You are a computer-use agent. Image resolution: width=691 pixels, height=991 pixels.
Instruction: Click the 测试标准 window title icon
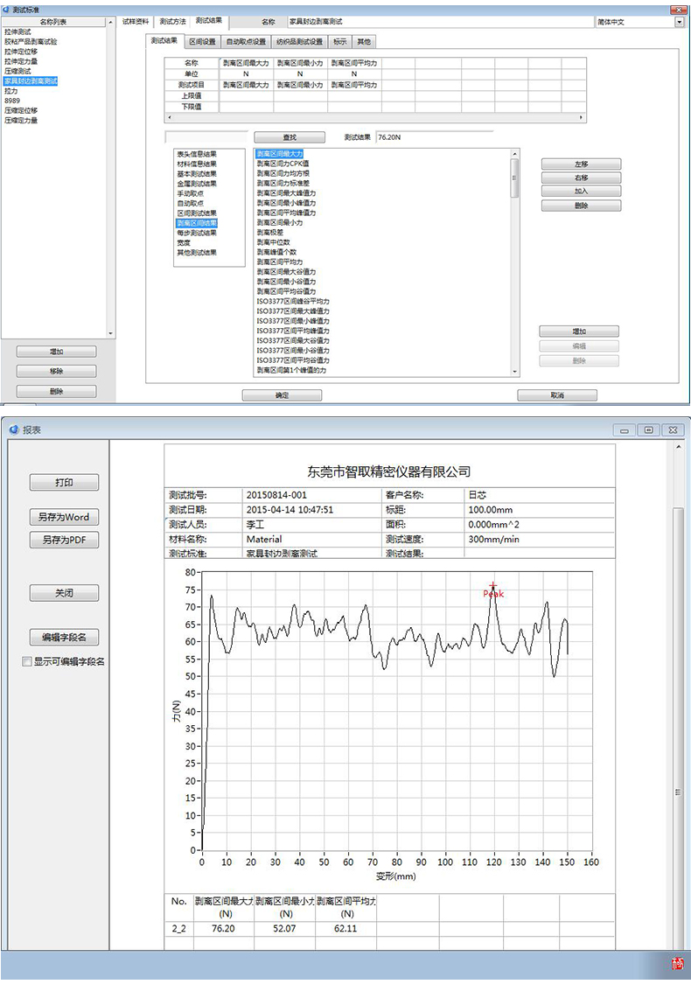point(6,8)
